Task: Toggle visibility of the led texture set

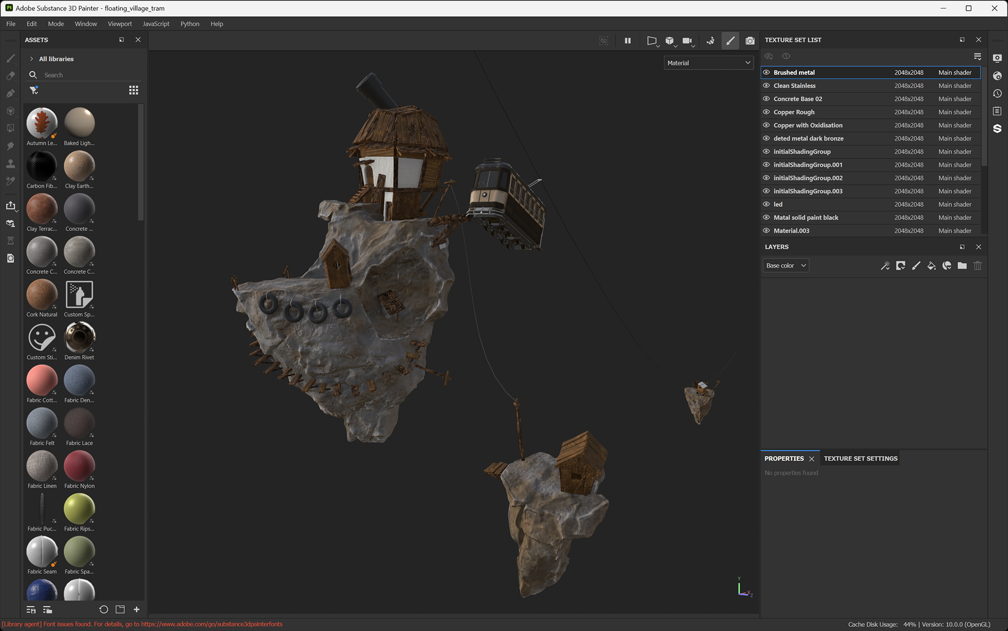Action: [766, 204]
